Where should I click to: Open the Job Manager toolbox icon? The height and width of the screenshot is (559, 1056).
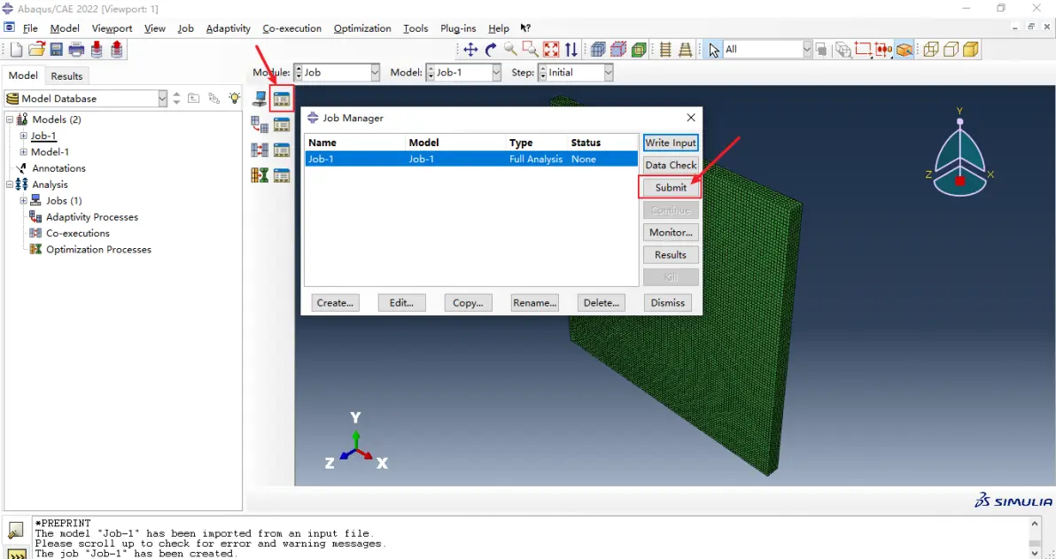[282, 99]
